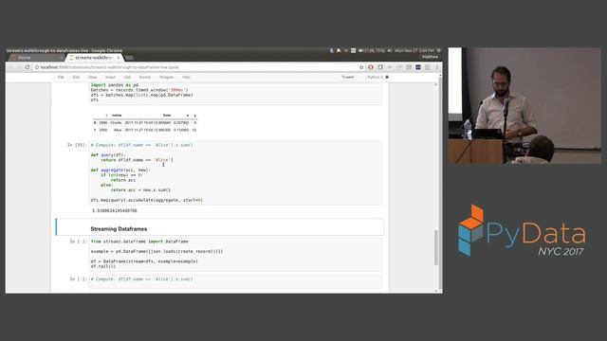Close the streamz-walkthrough tab
Screen dimensions: 607x341
(x=119, y=58)
